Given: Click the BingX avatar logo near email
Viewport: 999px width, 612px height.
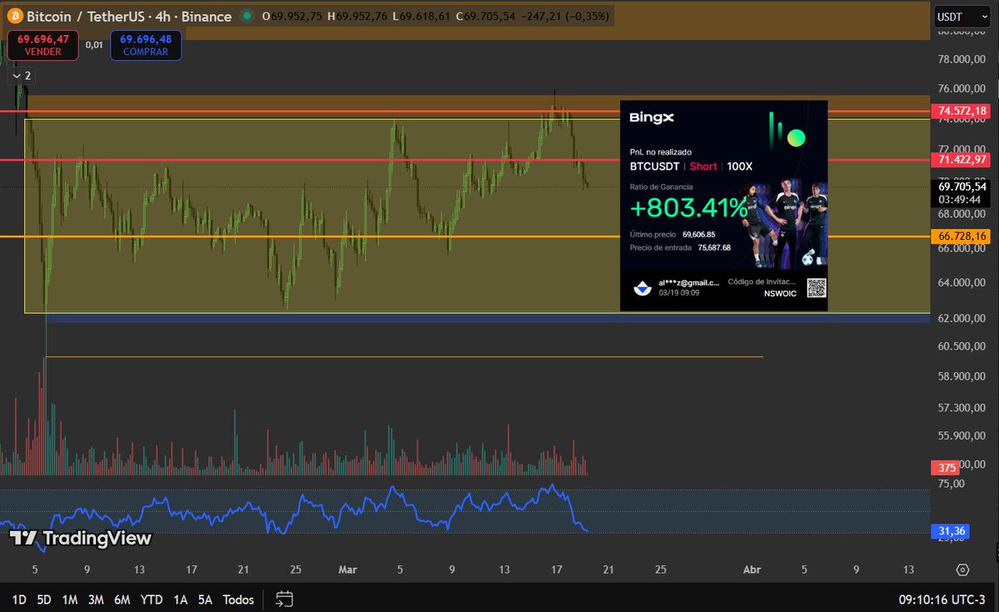Looking at the screenshot, I should pyautogui.click(x=642, y=288).
